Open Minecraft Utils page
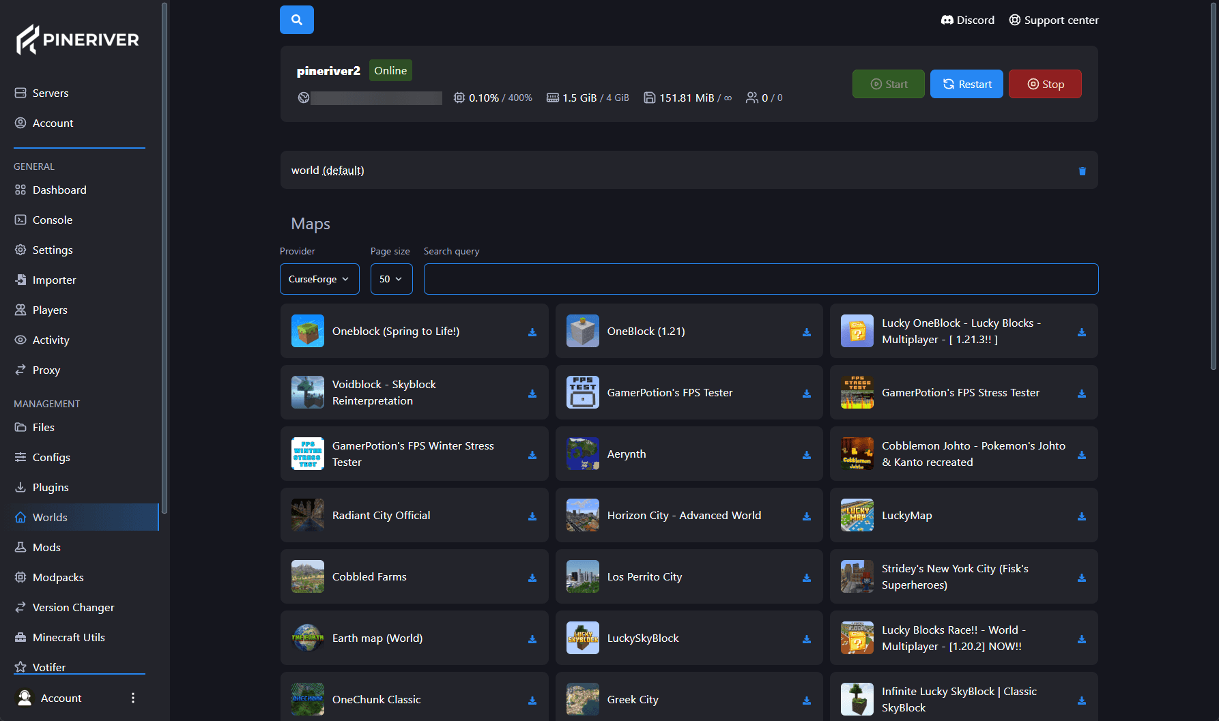The width and height of the screenshot is (1219, 721). [60, 637]
